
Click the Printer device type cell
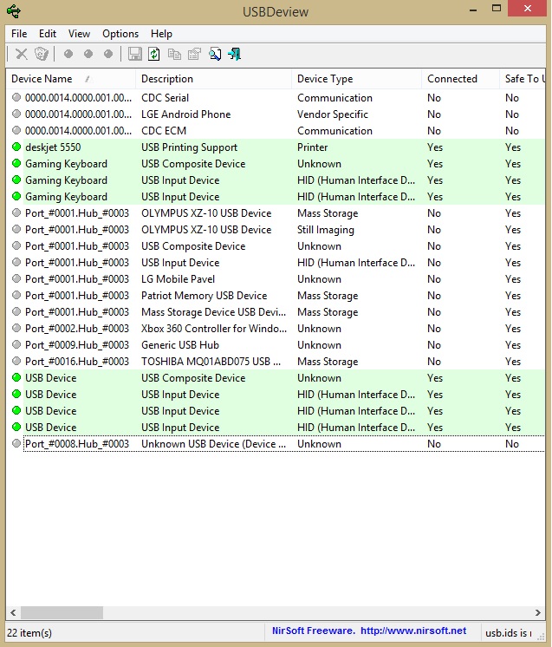click(313, 147)
